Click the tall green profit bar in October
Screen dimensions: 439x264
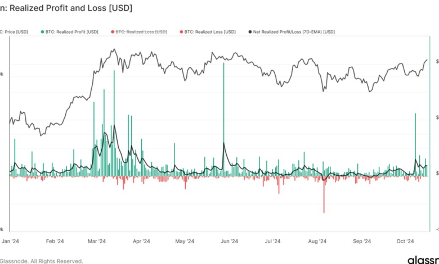pos(415,140)
